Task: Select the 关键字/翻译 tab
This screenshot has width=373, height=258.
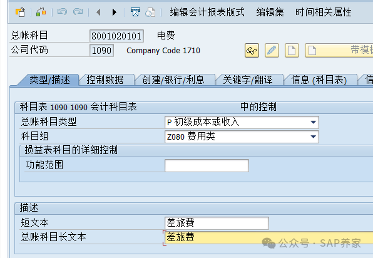Action: coord(248,80)
